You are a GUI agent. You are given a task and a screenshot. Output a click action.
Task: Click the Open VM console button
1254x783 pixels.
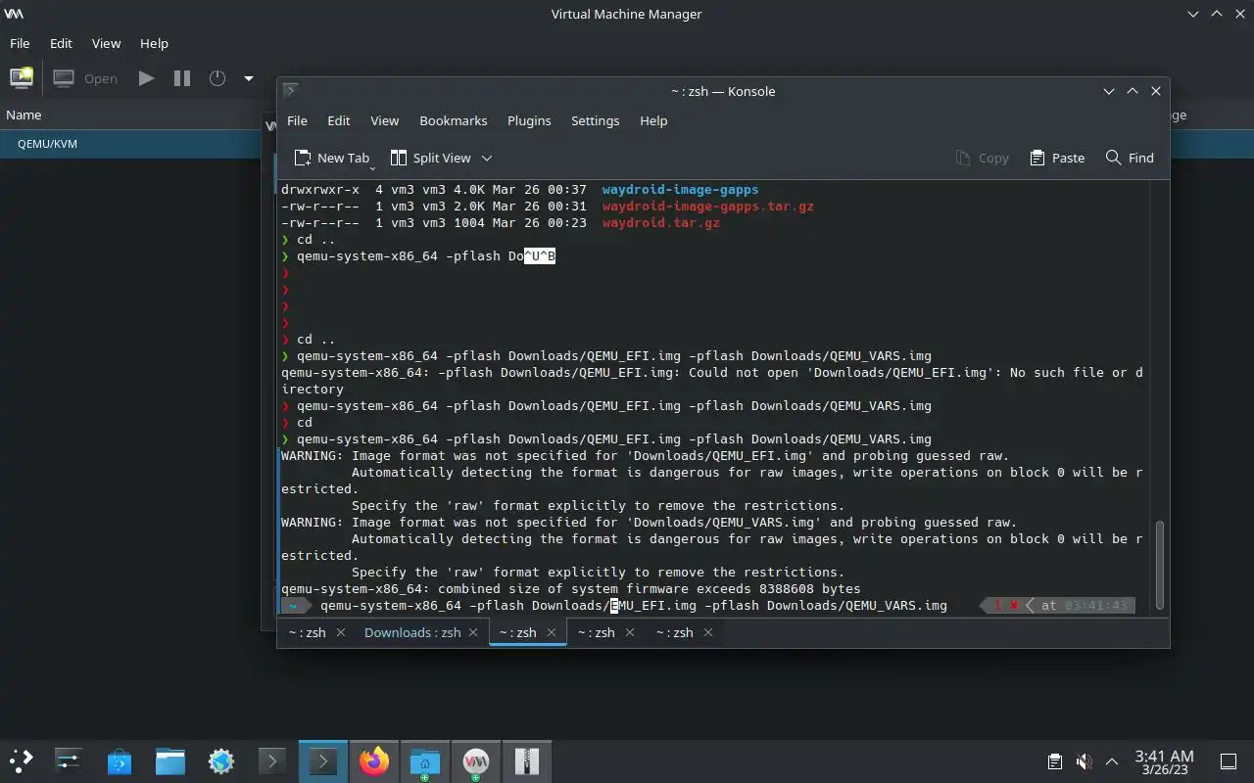click(86, 78)
